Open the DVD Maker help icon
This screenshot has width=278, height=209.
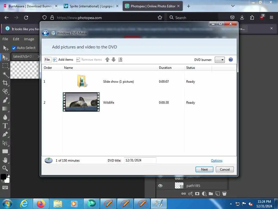pyautogui.click(x=231, y=60)
